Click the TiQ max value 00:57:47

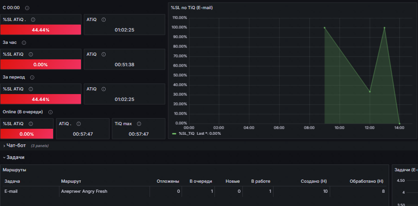click(138, 134)
